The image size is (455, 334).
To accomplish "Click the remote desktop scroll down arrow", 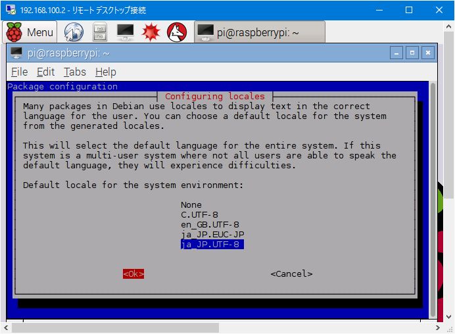I will click(x=448, y=317).
